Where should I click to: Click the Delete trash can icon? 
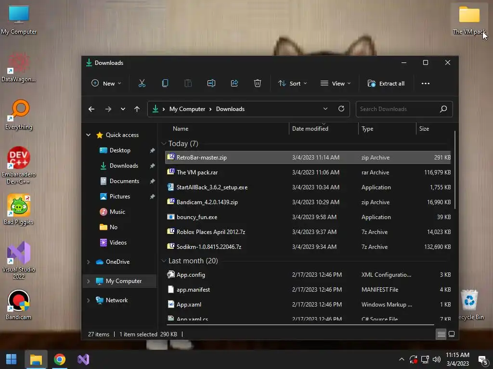[258, 84]
